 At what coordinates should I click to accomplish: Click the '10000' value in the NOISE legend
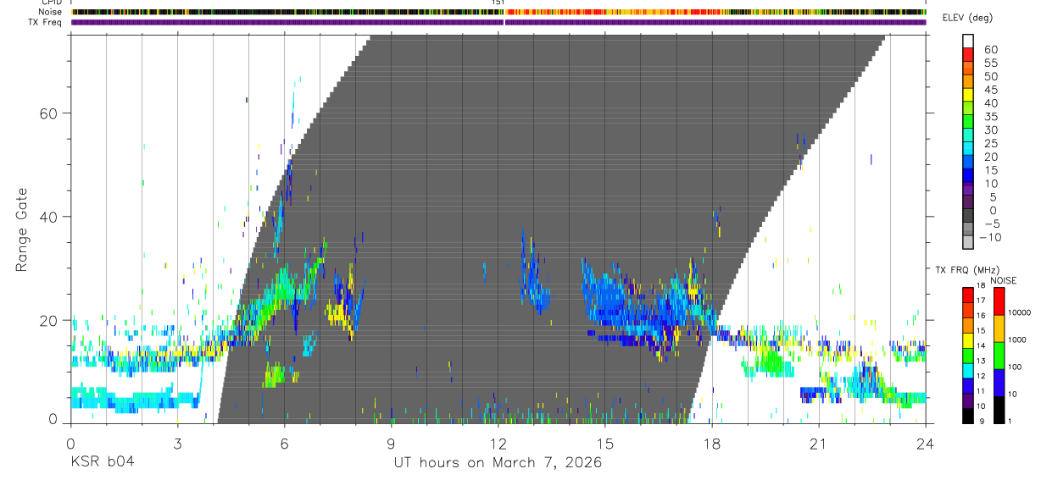pyautogui.click(x=1022, y=312)
